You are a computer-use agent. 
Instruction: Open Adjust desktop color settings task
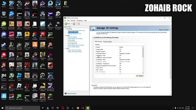click(75, 39)
